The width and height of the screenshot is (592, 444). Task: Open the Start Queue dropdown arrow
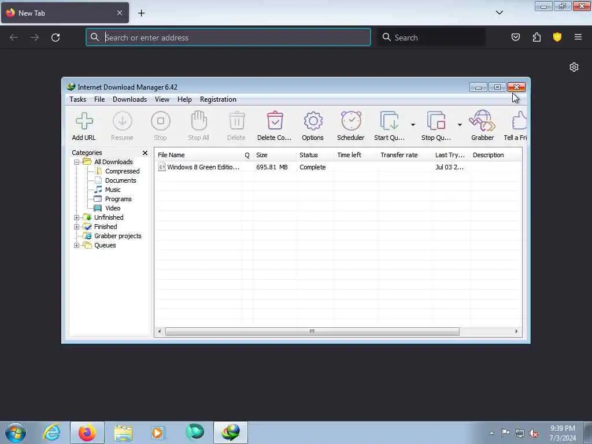[413, 125]
